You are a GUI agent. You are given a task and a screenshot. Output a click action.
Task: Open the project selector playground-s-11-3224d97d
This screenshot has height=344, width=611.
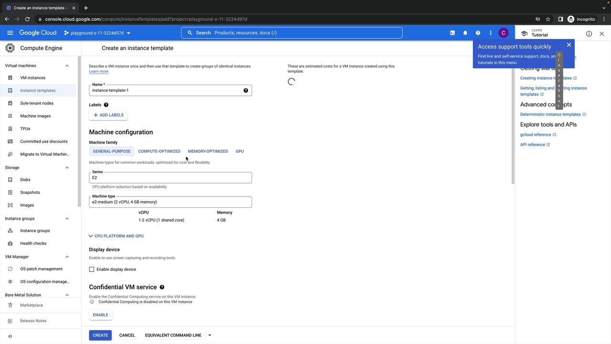(x=97, y=33)
